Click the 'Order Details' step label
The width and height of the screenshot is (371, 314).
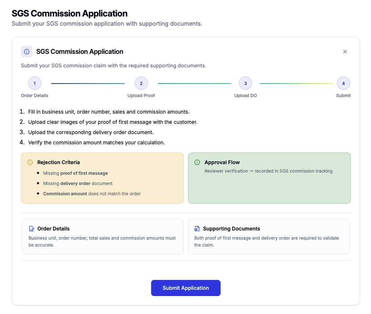(x=34, y=96)
